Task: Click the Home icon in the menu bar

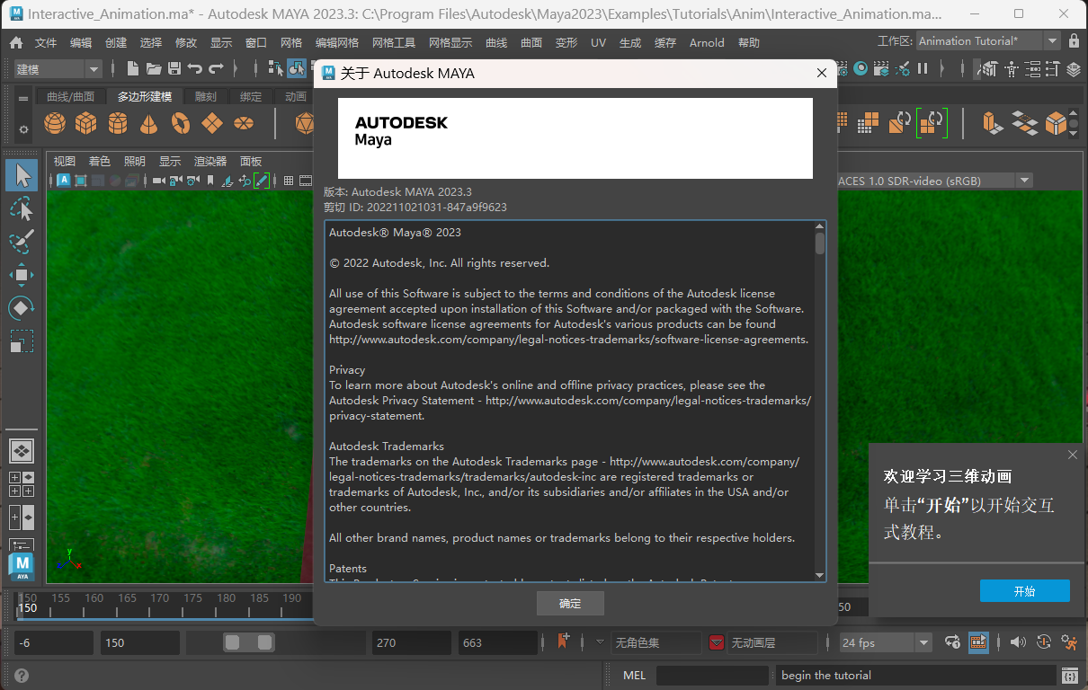Action: point(16,42)
